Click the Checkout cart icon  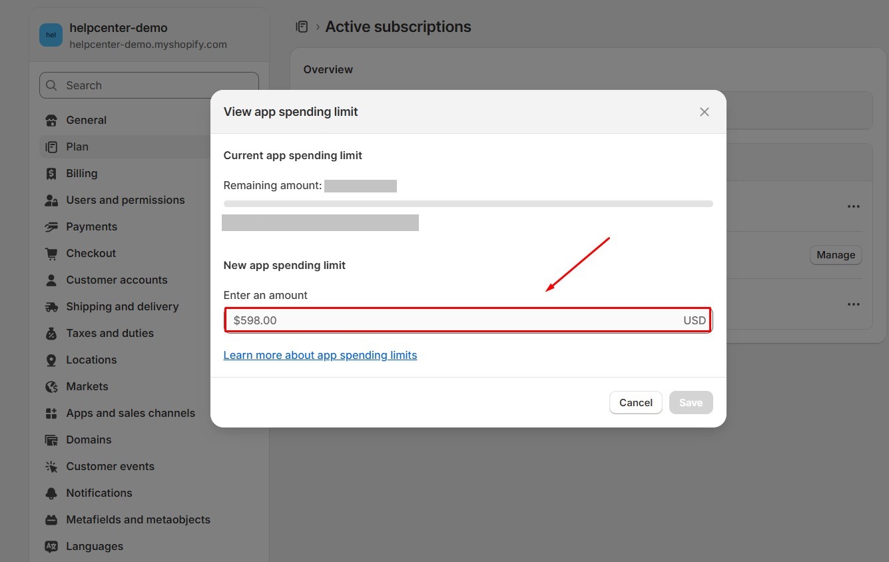pos(51,254)
